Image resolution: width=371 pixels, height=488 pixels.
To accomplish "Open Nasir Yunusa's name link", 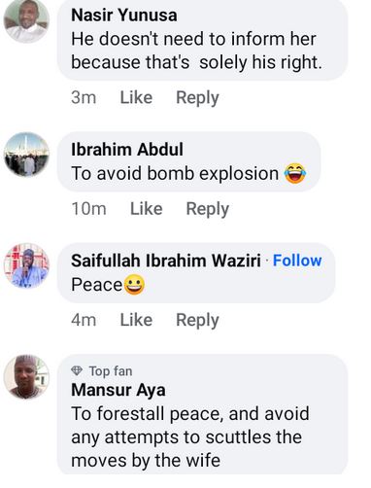I will (124, 16).
